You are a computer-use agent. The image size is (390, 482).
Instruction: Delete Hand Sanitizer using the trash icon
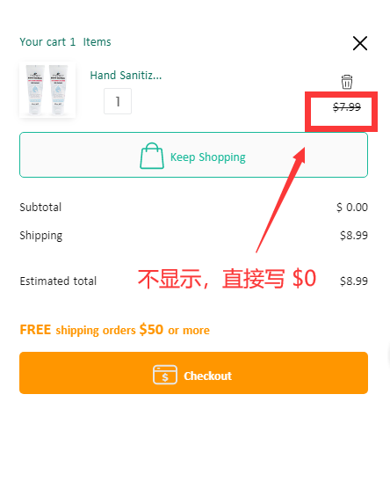point(347,82)
